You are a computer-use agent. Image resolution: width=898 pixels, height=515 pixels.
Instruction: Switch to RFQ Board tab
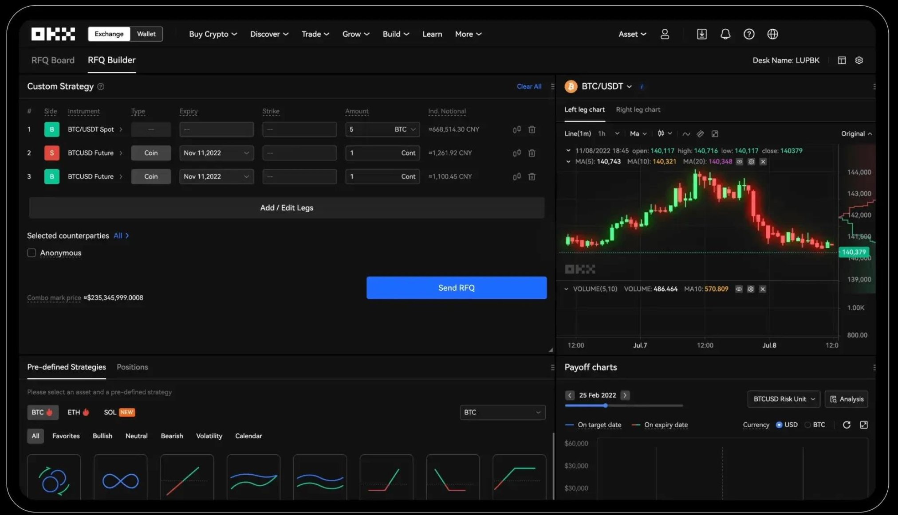(x=53, y=60)
